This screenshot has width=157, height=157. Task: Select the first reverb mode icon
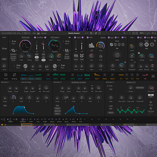[141, 44]
